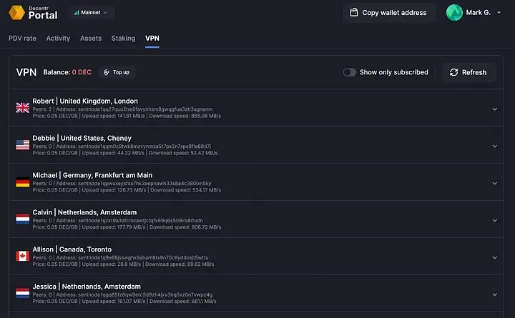Viewport: 515px width, 318px height.
Task: Refresh the VPN node list
Action: pyautogui.click(x=469, y=72)
